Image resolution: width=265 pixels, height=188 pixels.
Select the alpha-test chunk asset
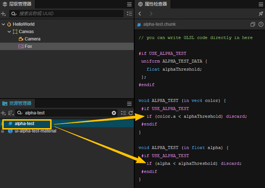(x=67, y=124)
